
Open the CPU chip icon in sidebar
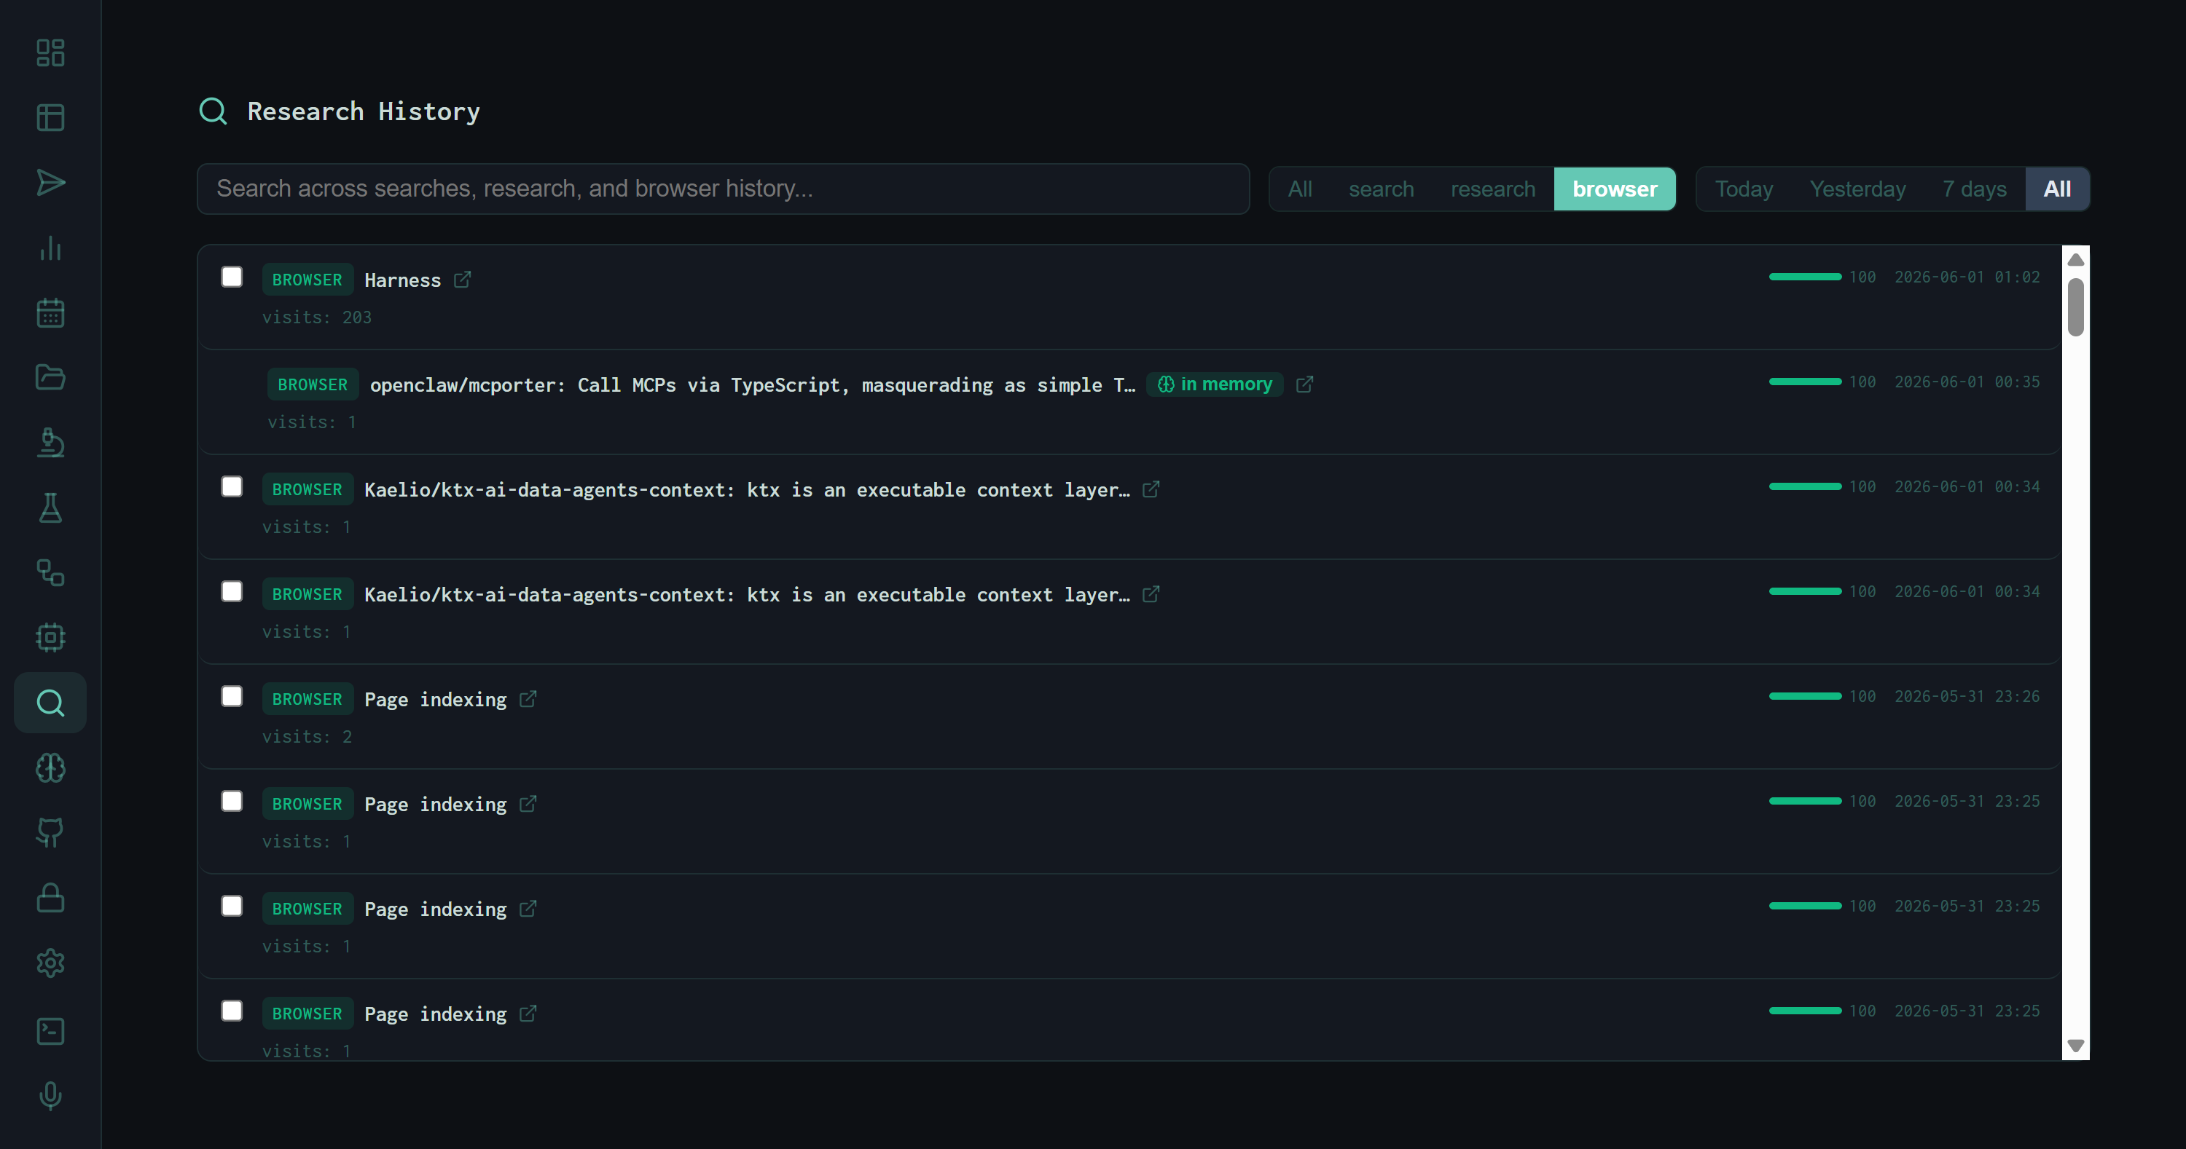(50, 638)
